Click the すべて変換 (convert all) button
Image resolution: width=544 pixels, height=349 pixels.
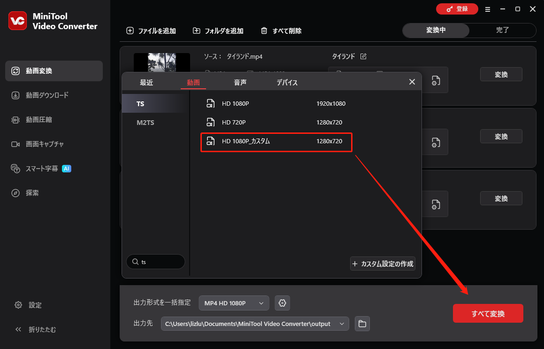(x=488, y=313)
